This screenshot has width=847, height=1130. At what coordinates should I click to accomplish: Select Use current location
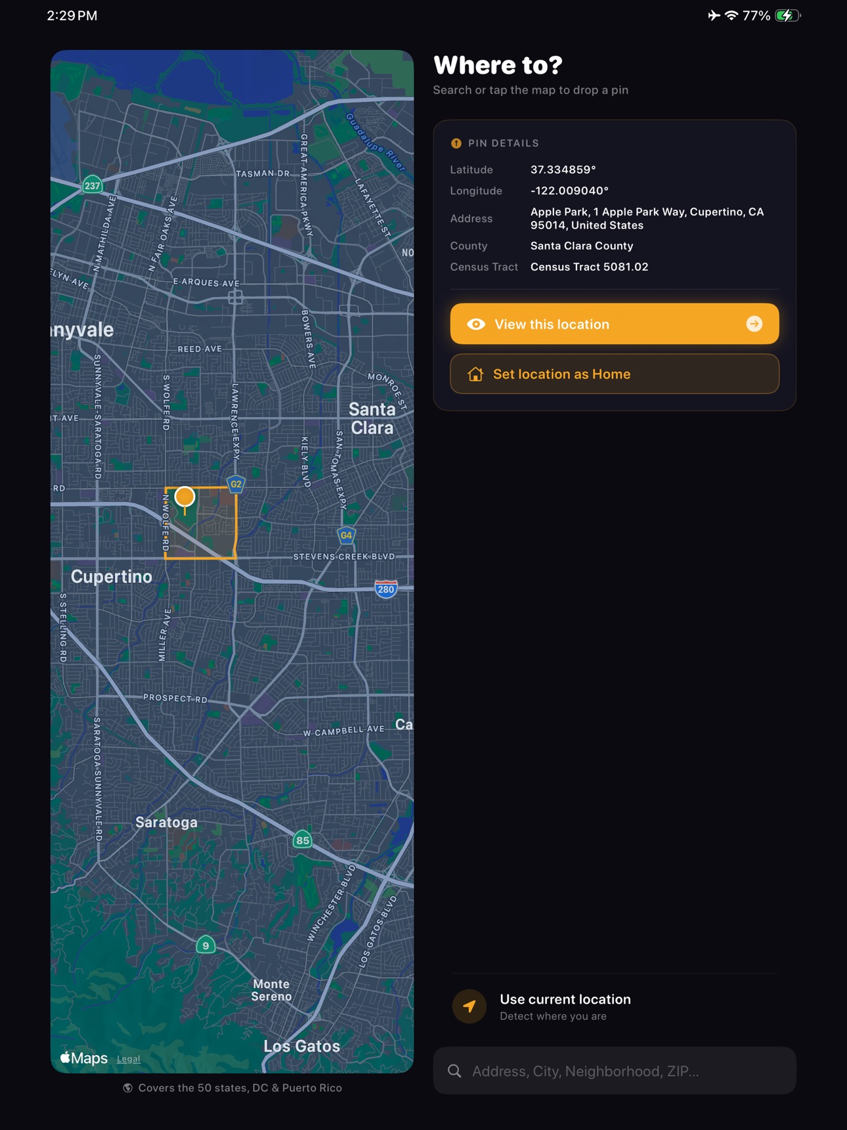pos(615,1006)
